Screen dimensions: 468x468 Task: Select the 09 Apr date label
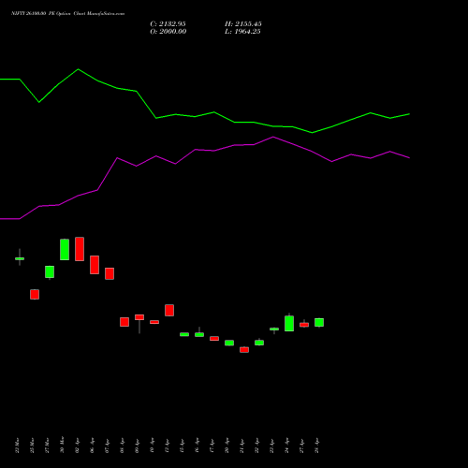[137, 446]
